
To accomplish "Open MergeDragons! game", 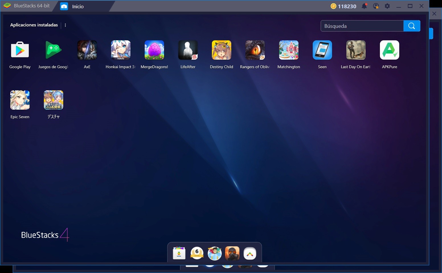I will coord(154,50).
